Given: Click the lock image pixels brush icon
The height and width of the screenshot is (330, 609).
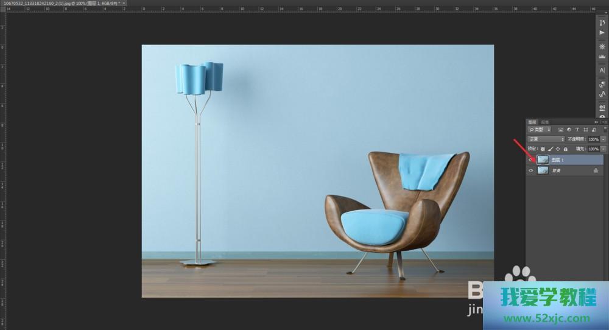Looking at the screenshot, I should click(x=551, y=149).
